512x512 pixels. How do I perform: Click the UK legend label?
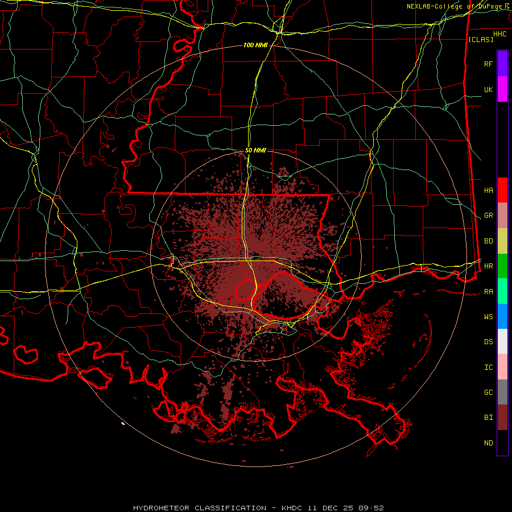pos(488,89)
